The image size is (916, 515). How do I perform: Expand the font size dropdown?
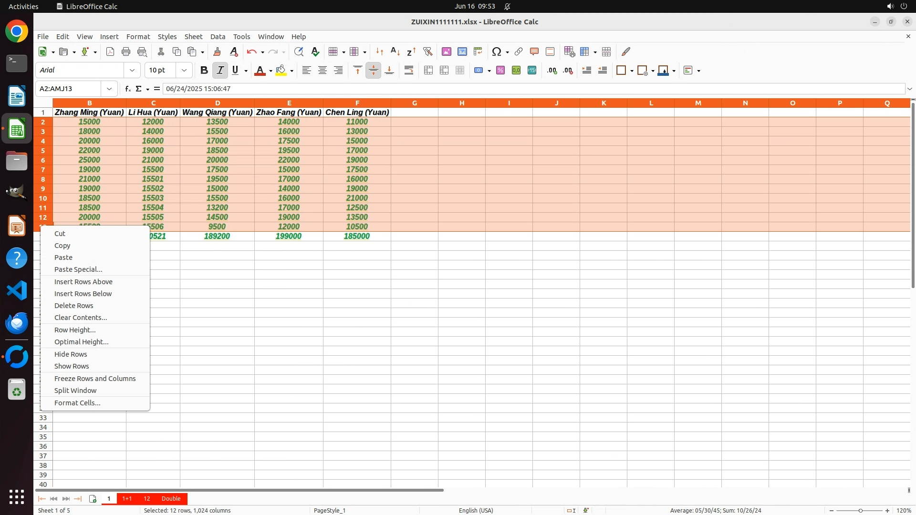pyautogui.click(x=184, y=70)
